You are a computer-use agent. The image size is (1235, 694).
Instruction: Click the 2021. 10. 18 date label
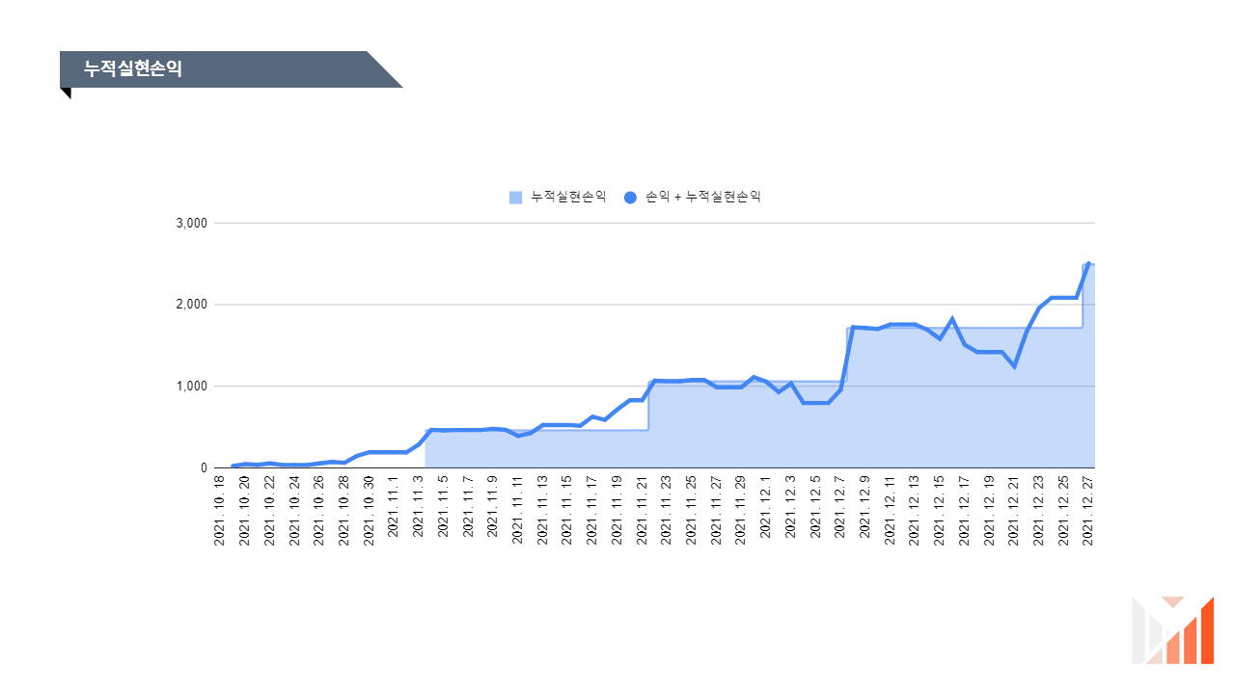tap(220, 511)
